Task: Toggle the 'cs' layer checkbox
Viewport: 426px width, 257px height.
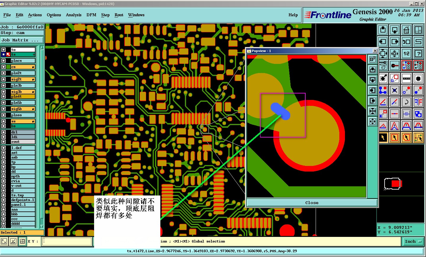Action: [4, 67]
